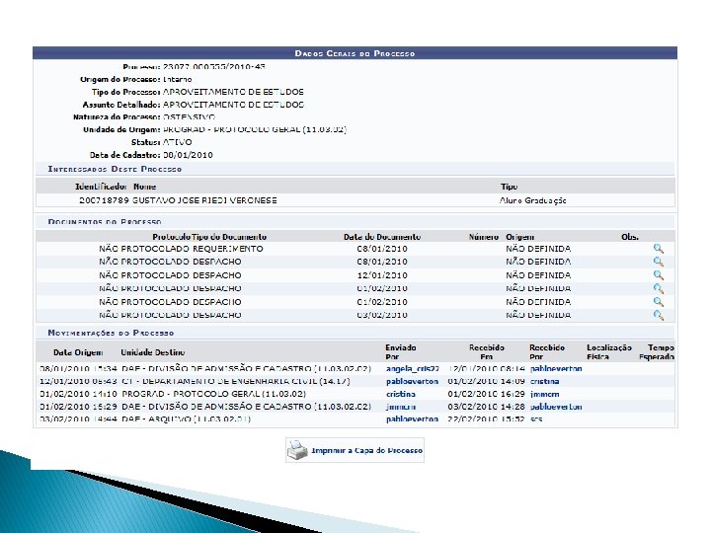Open user link angela_cris22
The height and width of the screenshot is (533, 711).
tap(413, 369)
